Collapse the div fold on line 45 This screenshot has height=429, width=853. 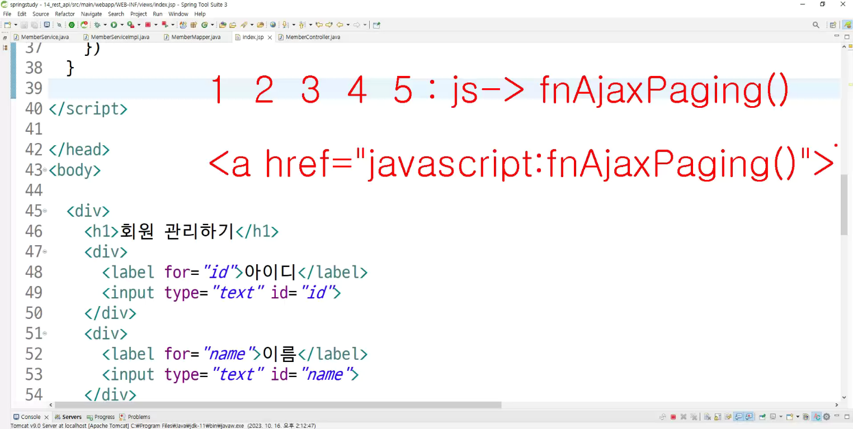pyautogui.click(x=45, y=211)
